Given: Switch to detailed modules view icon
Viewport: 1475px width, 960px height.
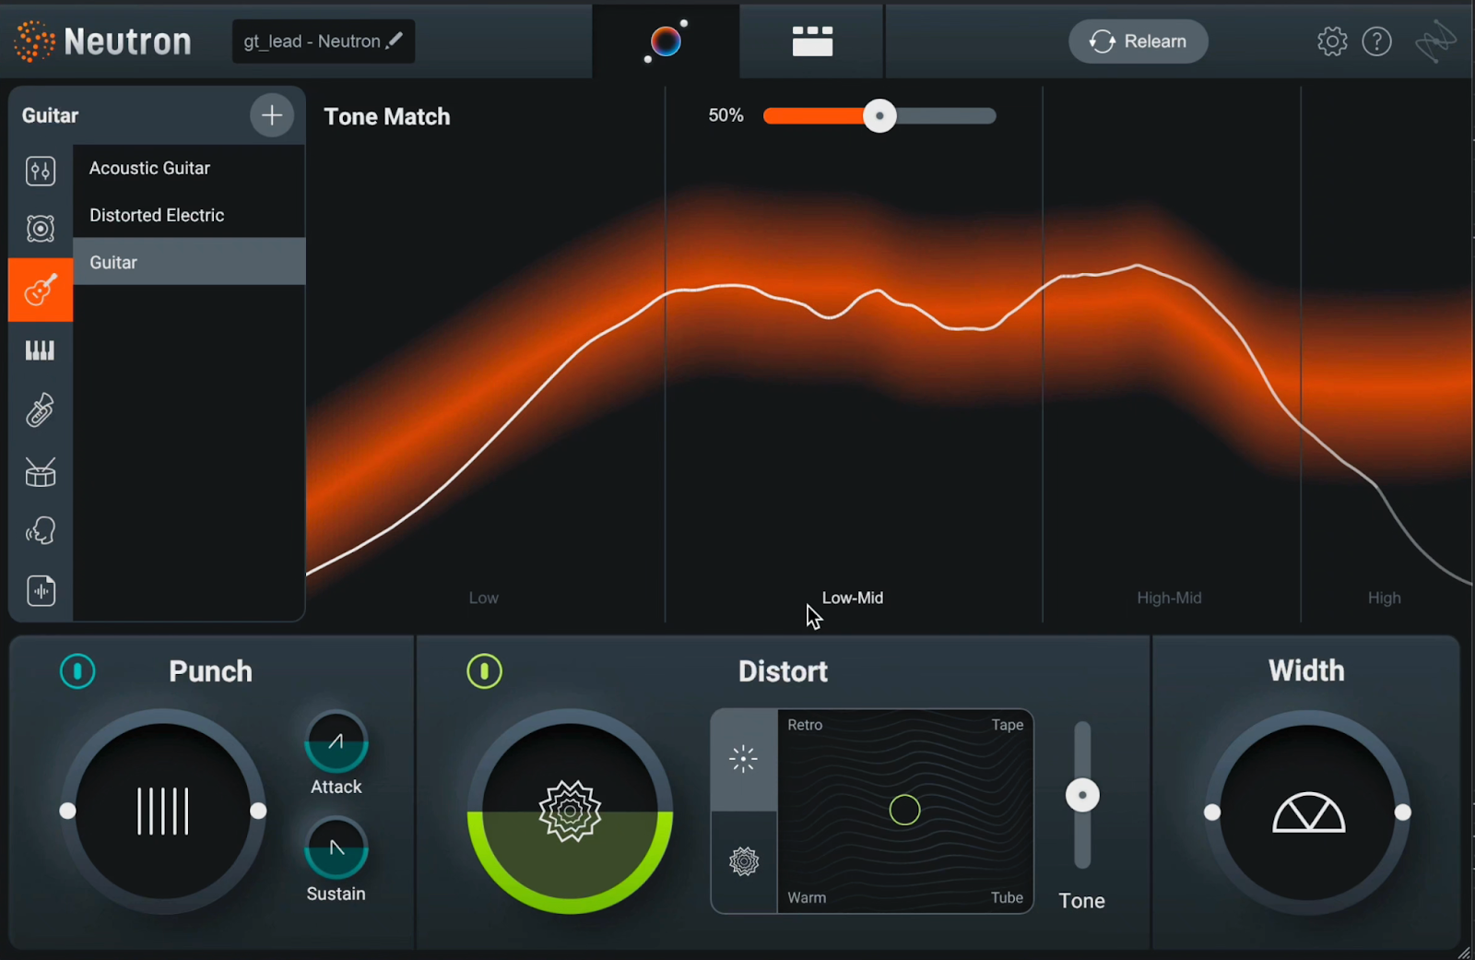Looking at the screenshot, I should coord(812,41).
